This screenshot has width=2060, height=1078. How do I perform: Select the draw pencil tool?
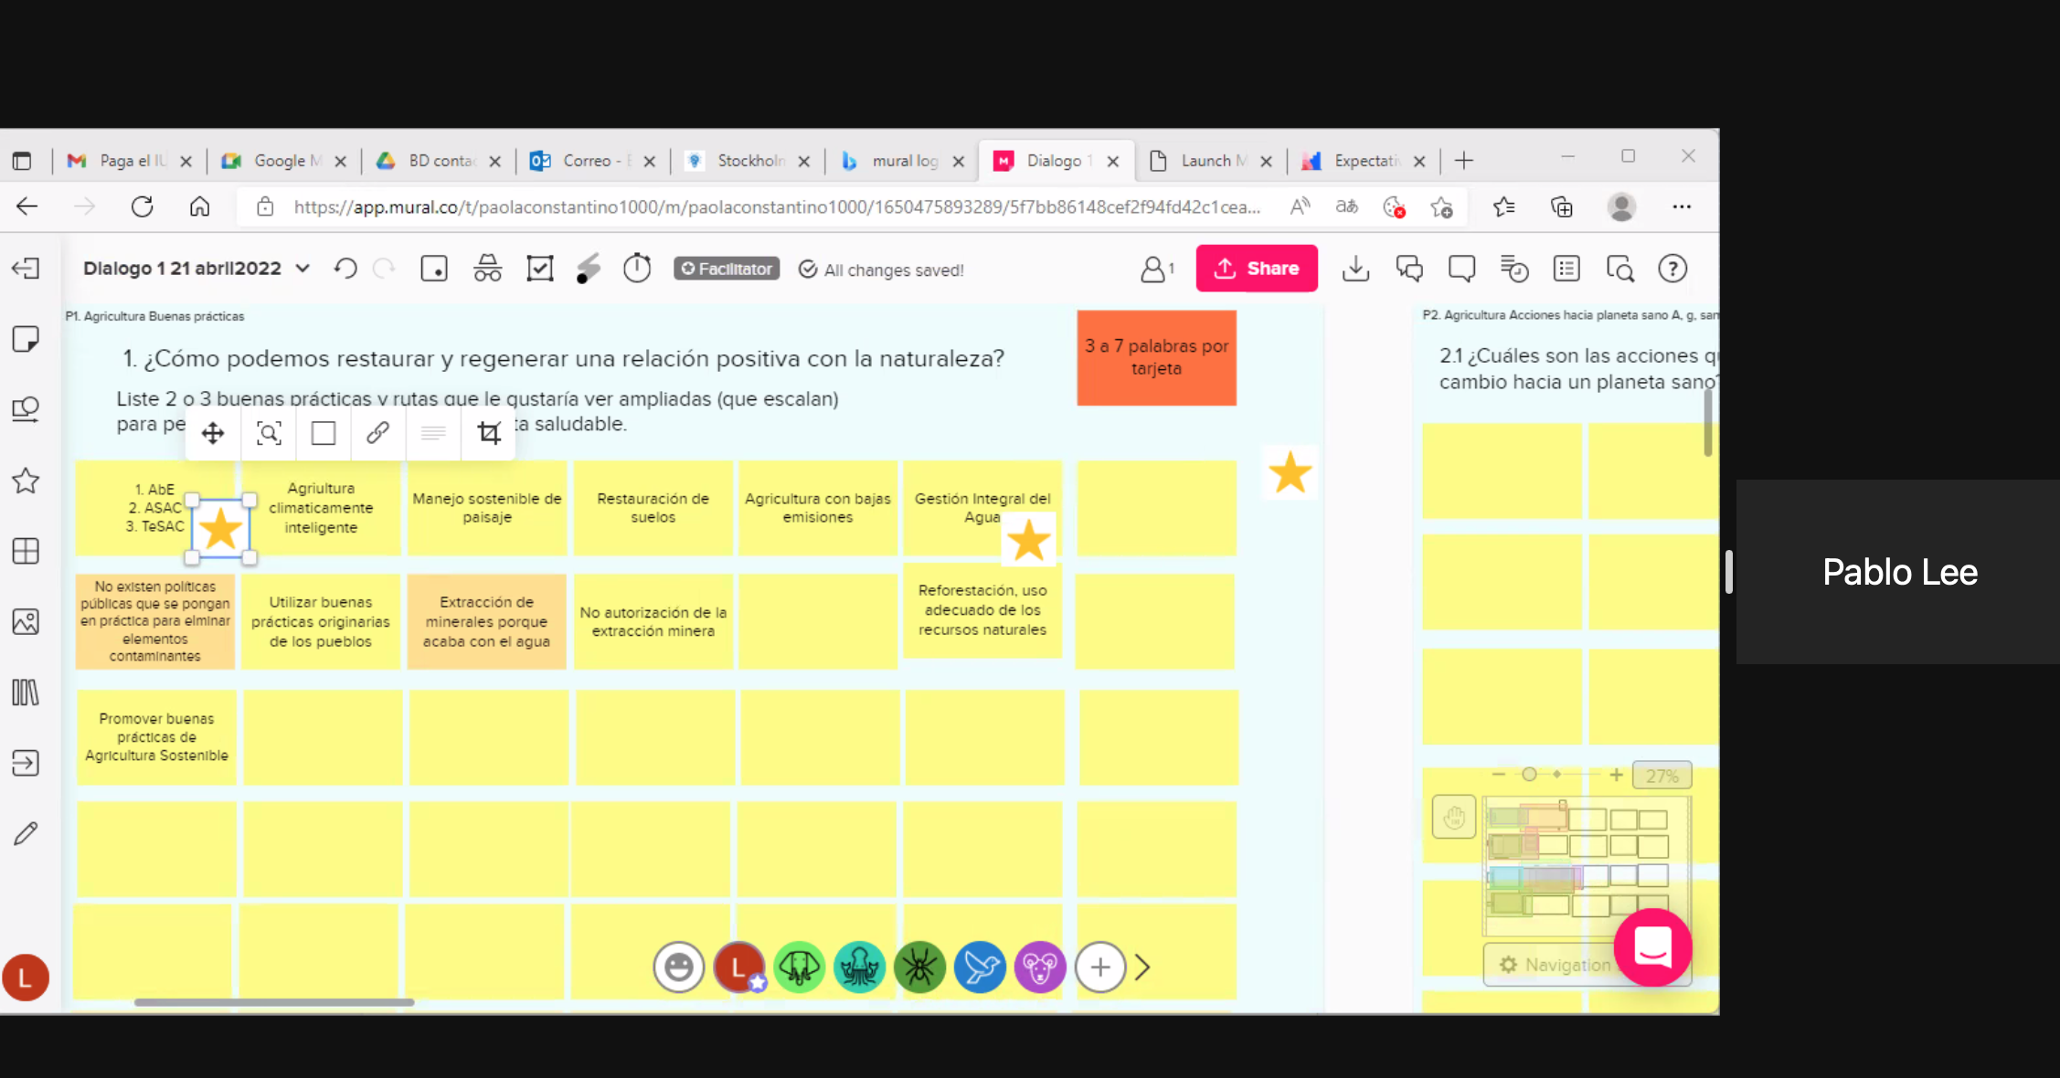pyautogui.click(x=26, y=833)
